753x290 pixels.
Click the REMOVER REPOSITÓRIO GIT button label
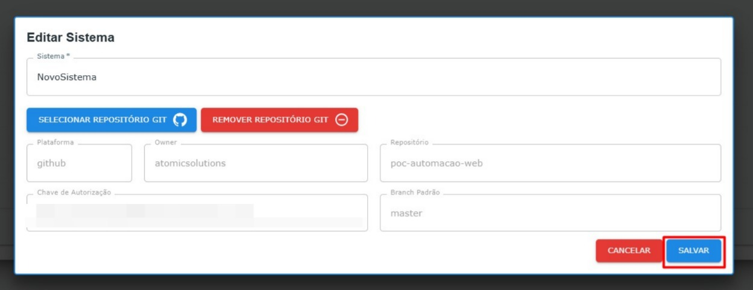click(x=270, y=120)
